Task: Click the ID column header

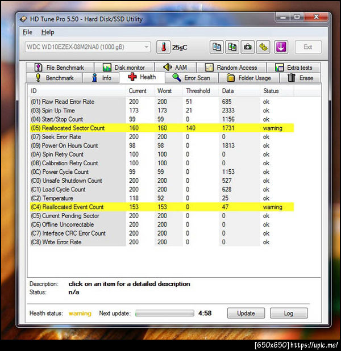Action: click(77, 91)
